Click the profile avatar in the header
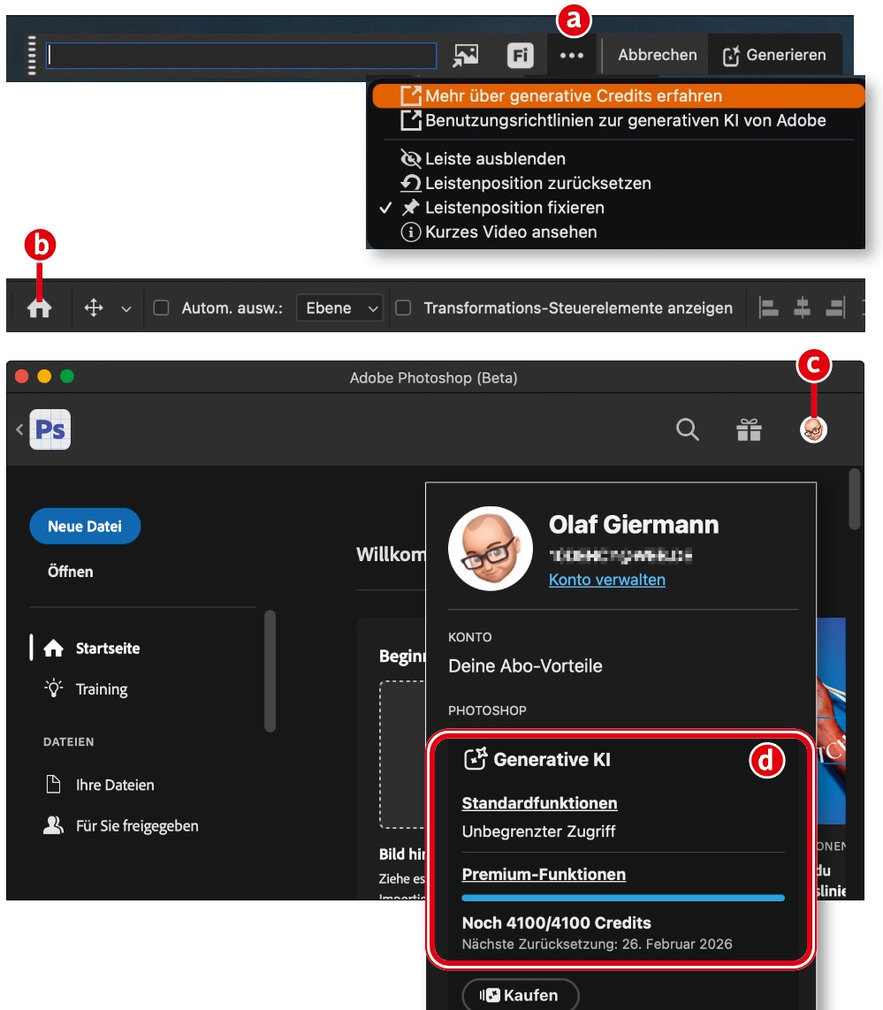Image resolution: width=883 pixels, height=1010 pixels. point(813,429)
